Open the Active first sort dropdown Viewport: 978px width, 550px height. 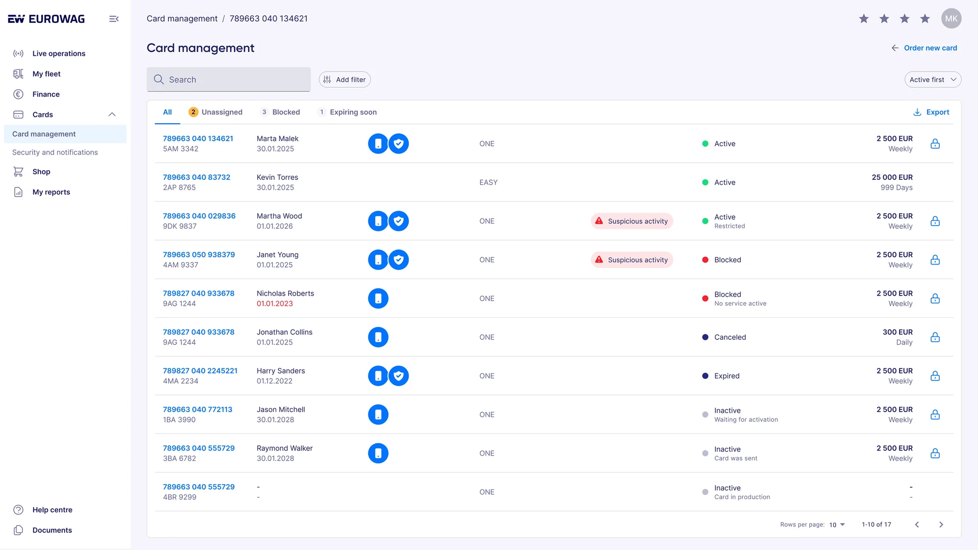[x=933, y=79]
